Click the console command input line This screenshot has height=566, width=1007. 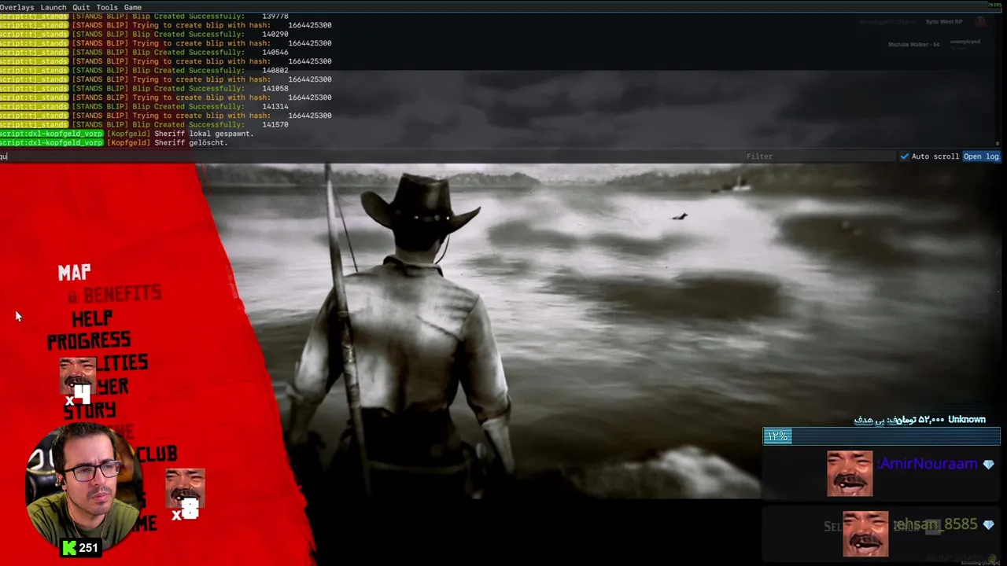(370, 156)
